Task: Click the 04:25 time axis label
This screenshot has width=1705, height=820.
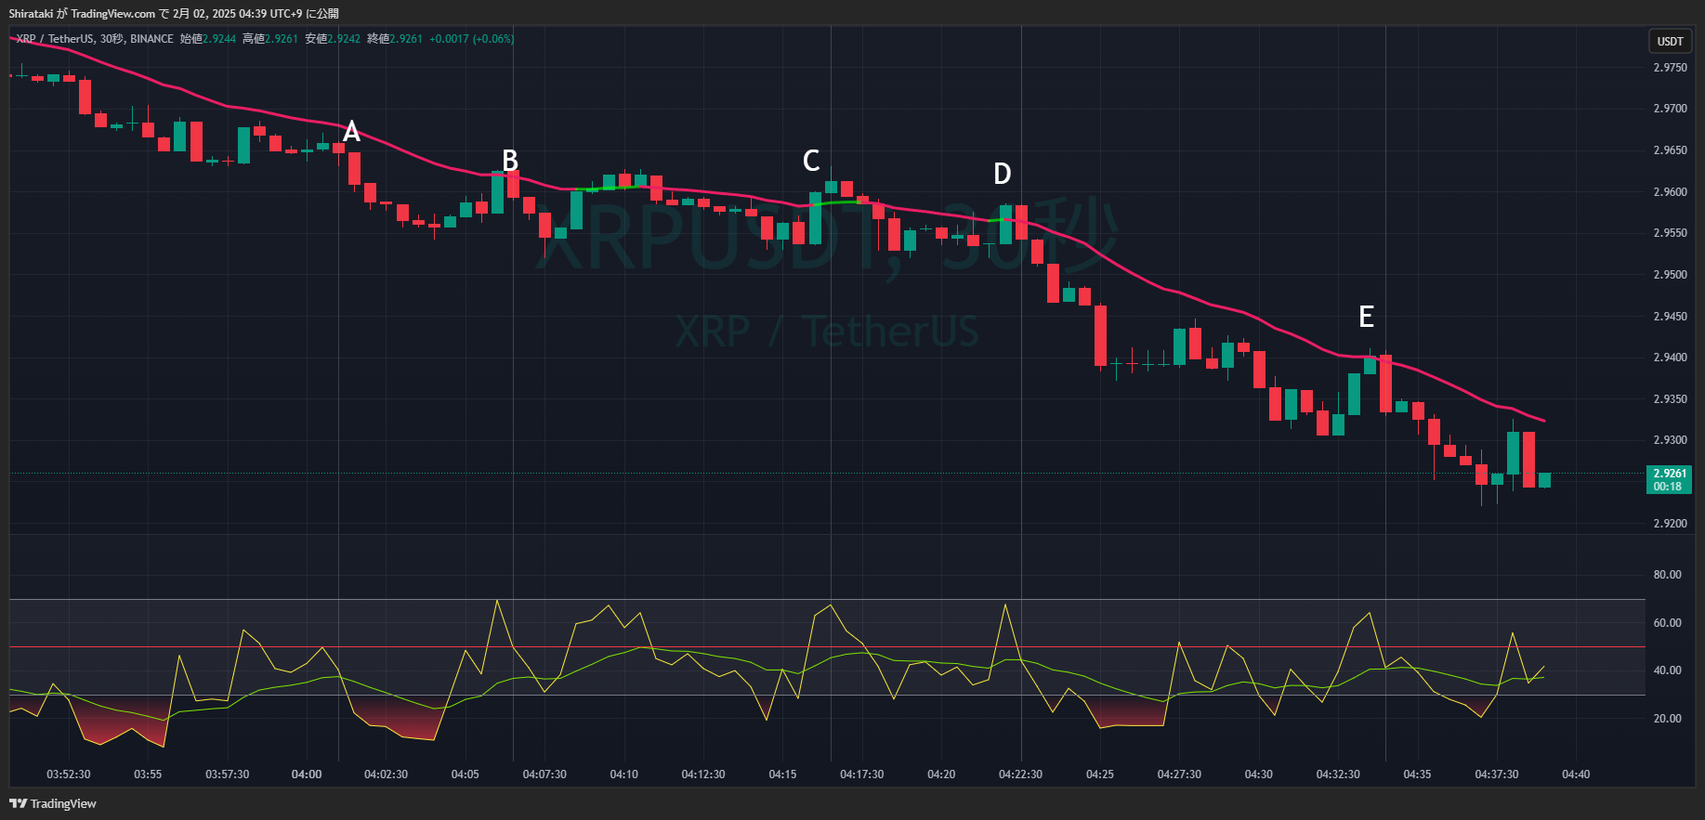Action: pos(1100,774)
